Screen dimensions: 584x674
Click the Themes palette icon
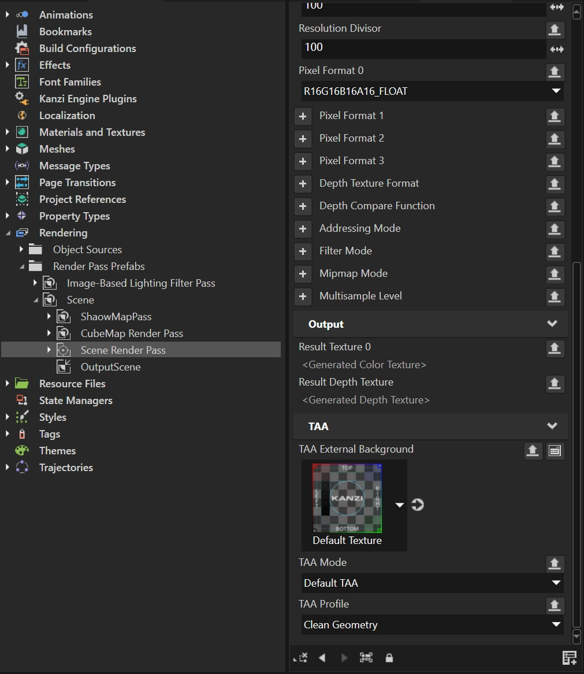click(x=22, y=450)
